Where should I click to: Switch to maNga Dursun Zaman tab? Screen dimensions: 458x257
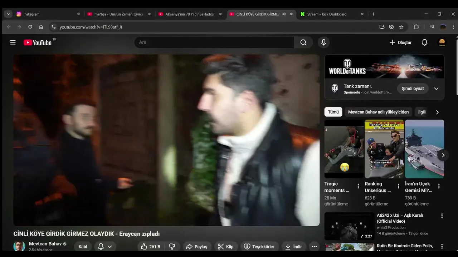119,14
